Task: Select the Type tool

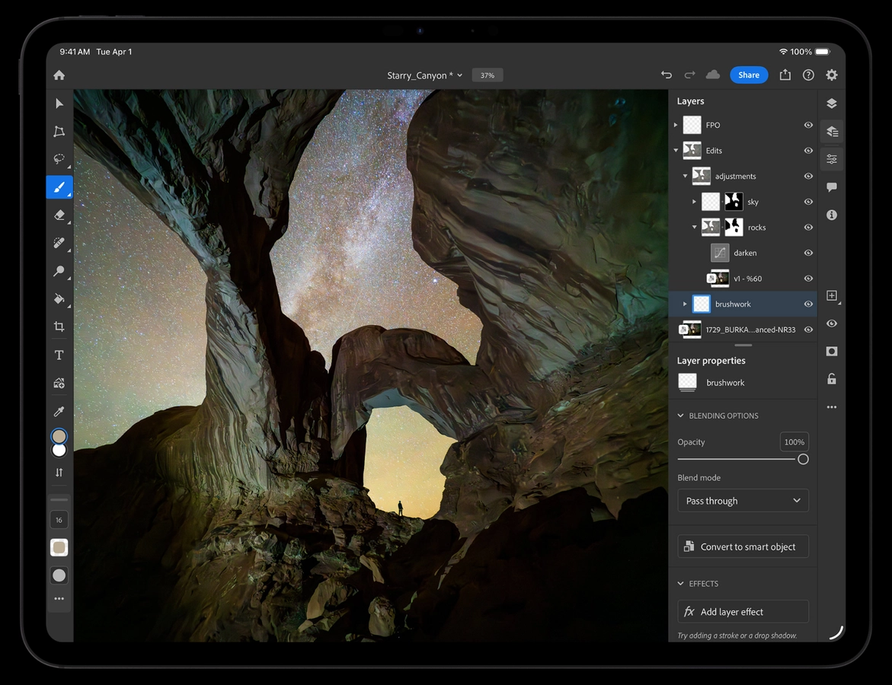Action: pos(59,354)
